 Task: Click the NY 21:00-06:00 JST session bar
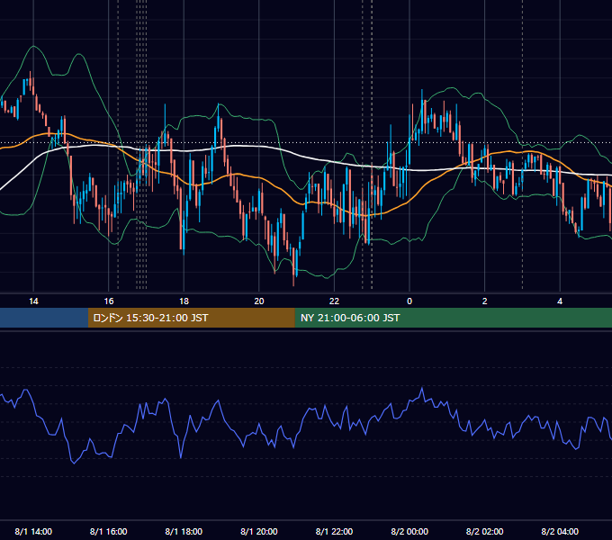(453, 318)
